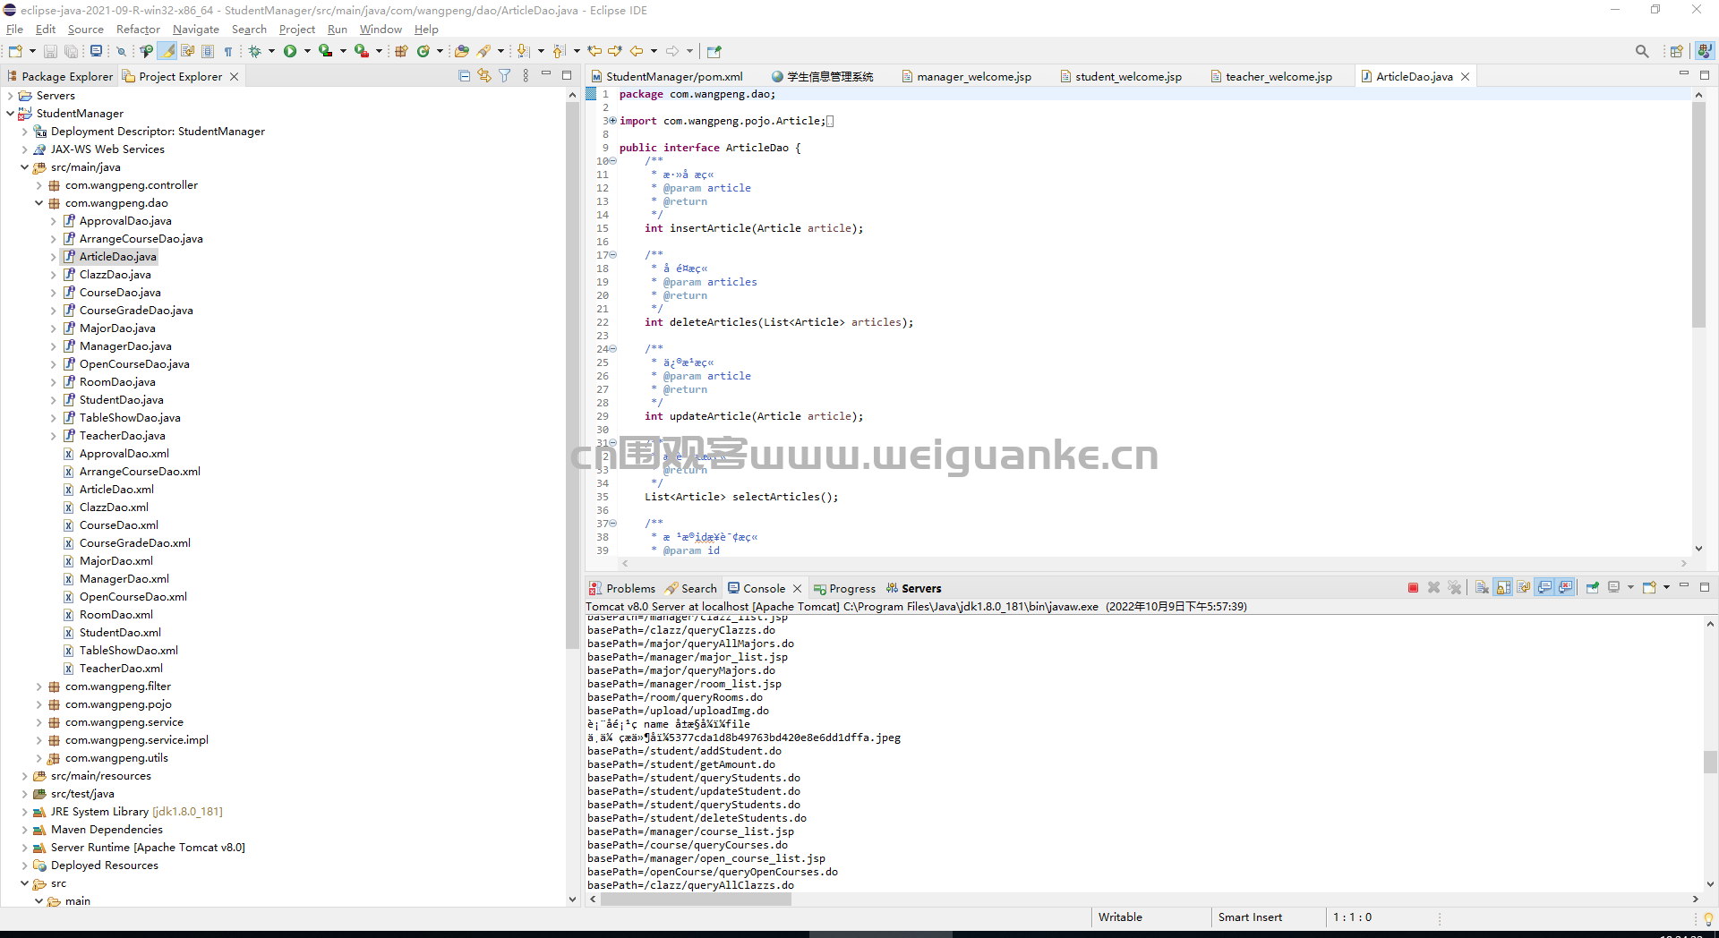Click the Debug bug icon

click(255, 51)
